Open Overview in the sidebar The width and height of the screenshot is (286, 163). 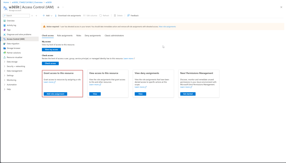coord(11,21)
